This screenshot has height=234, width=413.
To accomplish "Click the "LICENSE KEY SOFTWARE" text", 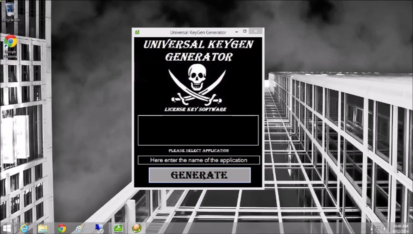I will coord(195,109).
